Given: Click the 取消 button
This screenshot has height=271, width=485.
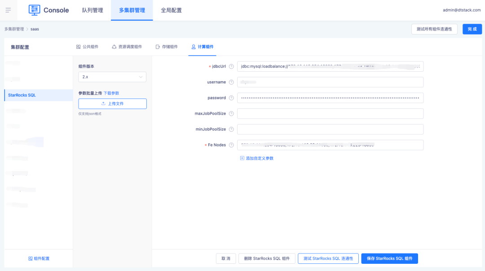Looking at the screenshot, I should 226,258.
